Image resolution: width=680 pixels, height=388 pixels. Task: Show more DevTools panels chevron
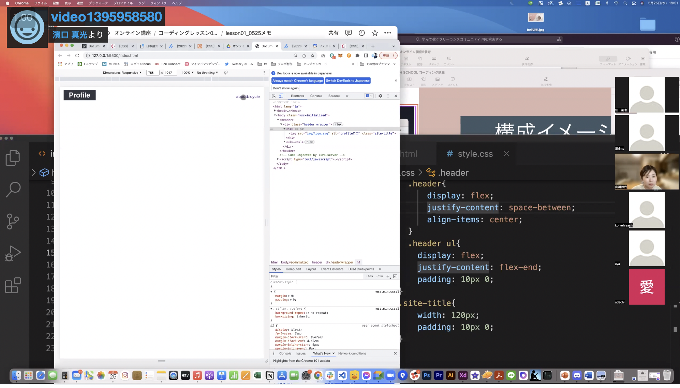point(347,96)
